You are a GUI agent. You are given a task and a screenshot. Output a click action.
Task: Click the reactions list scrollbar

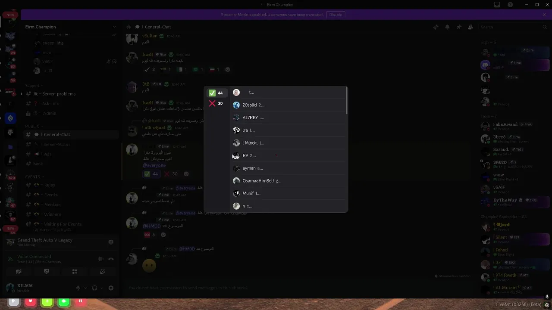(346, 101)
